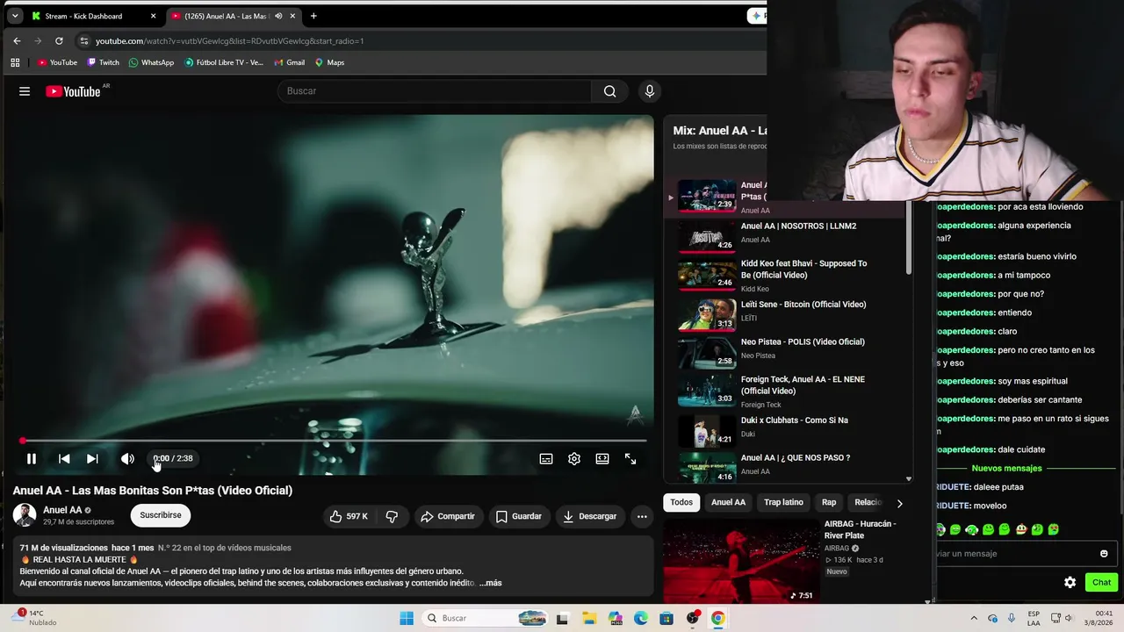
Task: Open File Explorer from the taskbar
Action: (589, 618)
